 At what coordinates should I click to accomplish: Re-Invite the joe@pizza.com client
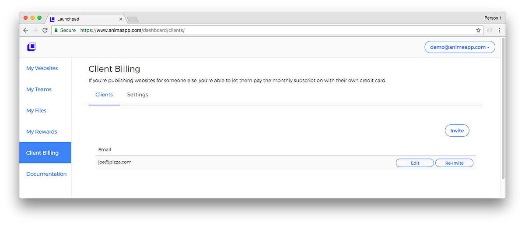[x=454, y=163]
